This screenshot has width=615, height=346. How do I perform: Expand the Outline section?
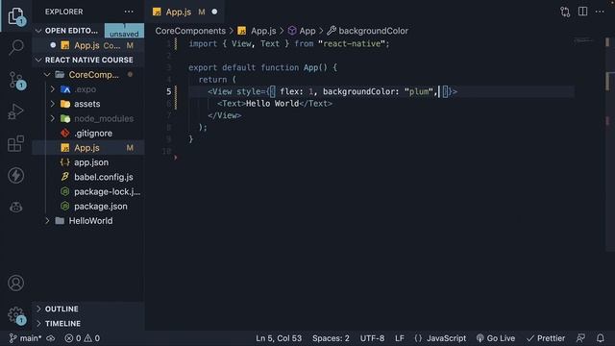(38, 309)
